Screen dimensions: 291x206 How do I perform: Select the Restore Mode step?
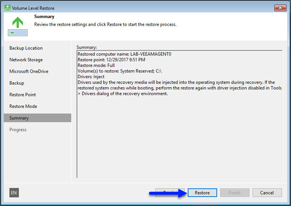click(x=23, y=106)
